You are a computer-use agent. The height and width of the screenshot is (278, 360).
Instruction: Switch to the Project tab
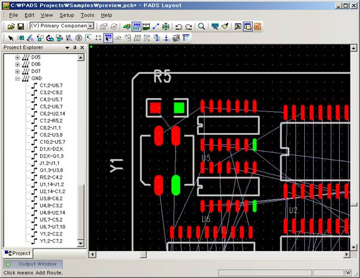coord(18,253)
